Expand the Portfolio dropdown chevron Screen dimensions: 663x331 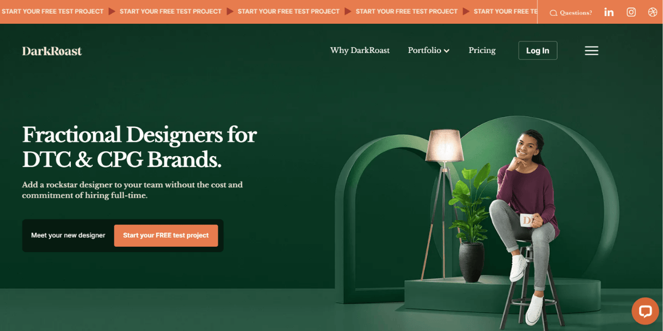(446, 51)
